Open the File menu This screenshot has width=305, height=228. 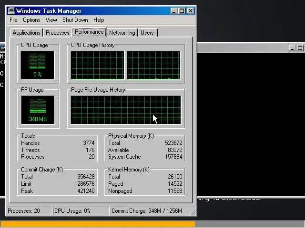tap(13, 20)
